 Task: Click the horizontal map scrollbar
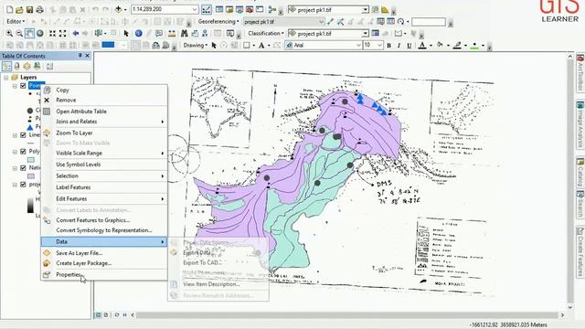pos(347,315)
